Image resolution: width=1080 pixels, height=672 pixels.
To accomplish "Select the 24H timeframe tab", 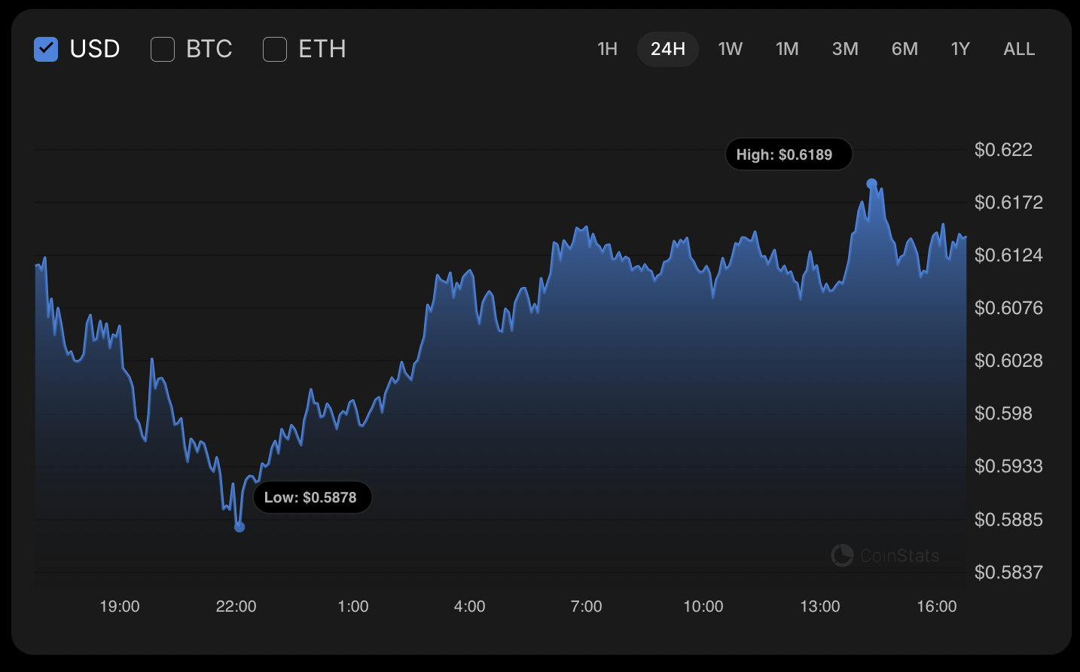I will pyautogui.click(x=667, y=49).
